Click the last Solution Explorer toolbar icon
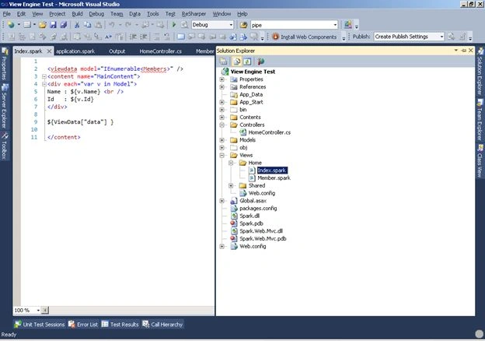Screen dimensions: 485x341 pos(260,62)
